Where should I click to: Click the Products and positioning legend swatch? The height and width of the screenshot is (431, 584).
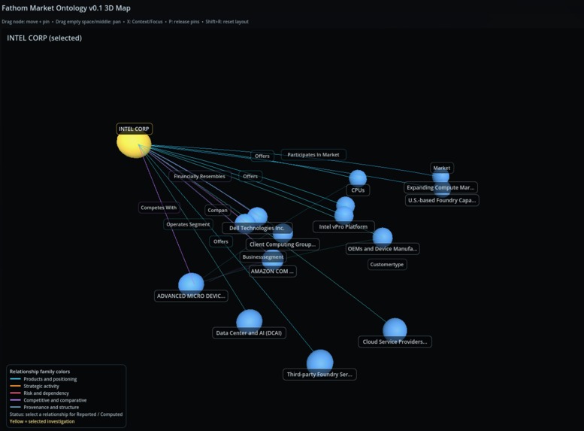click(x=15, y=379)
